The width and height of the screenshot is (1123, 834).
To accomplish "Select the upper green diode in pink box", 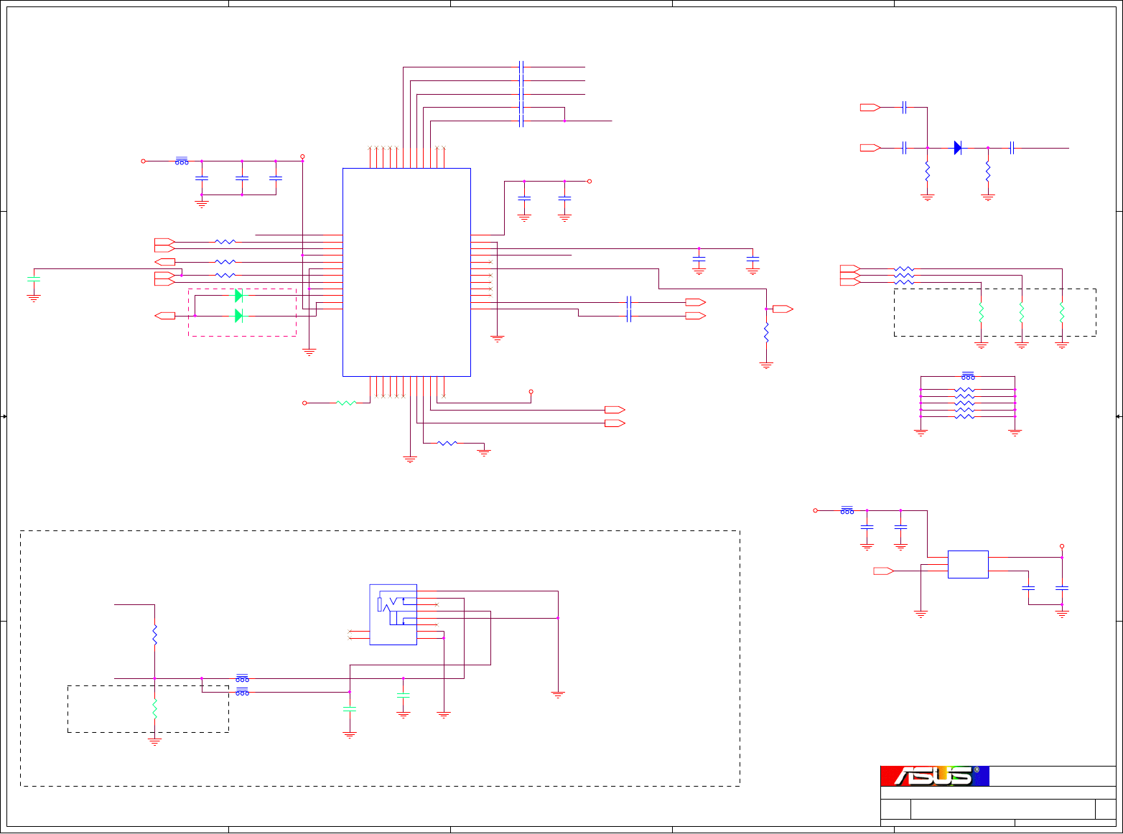I will (x=238, y=296).
